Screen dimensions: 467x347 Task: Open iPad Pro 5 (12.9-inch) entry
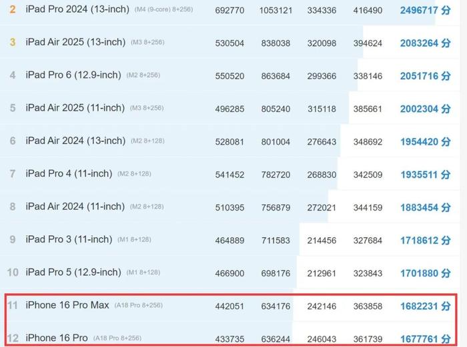73,272
